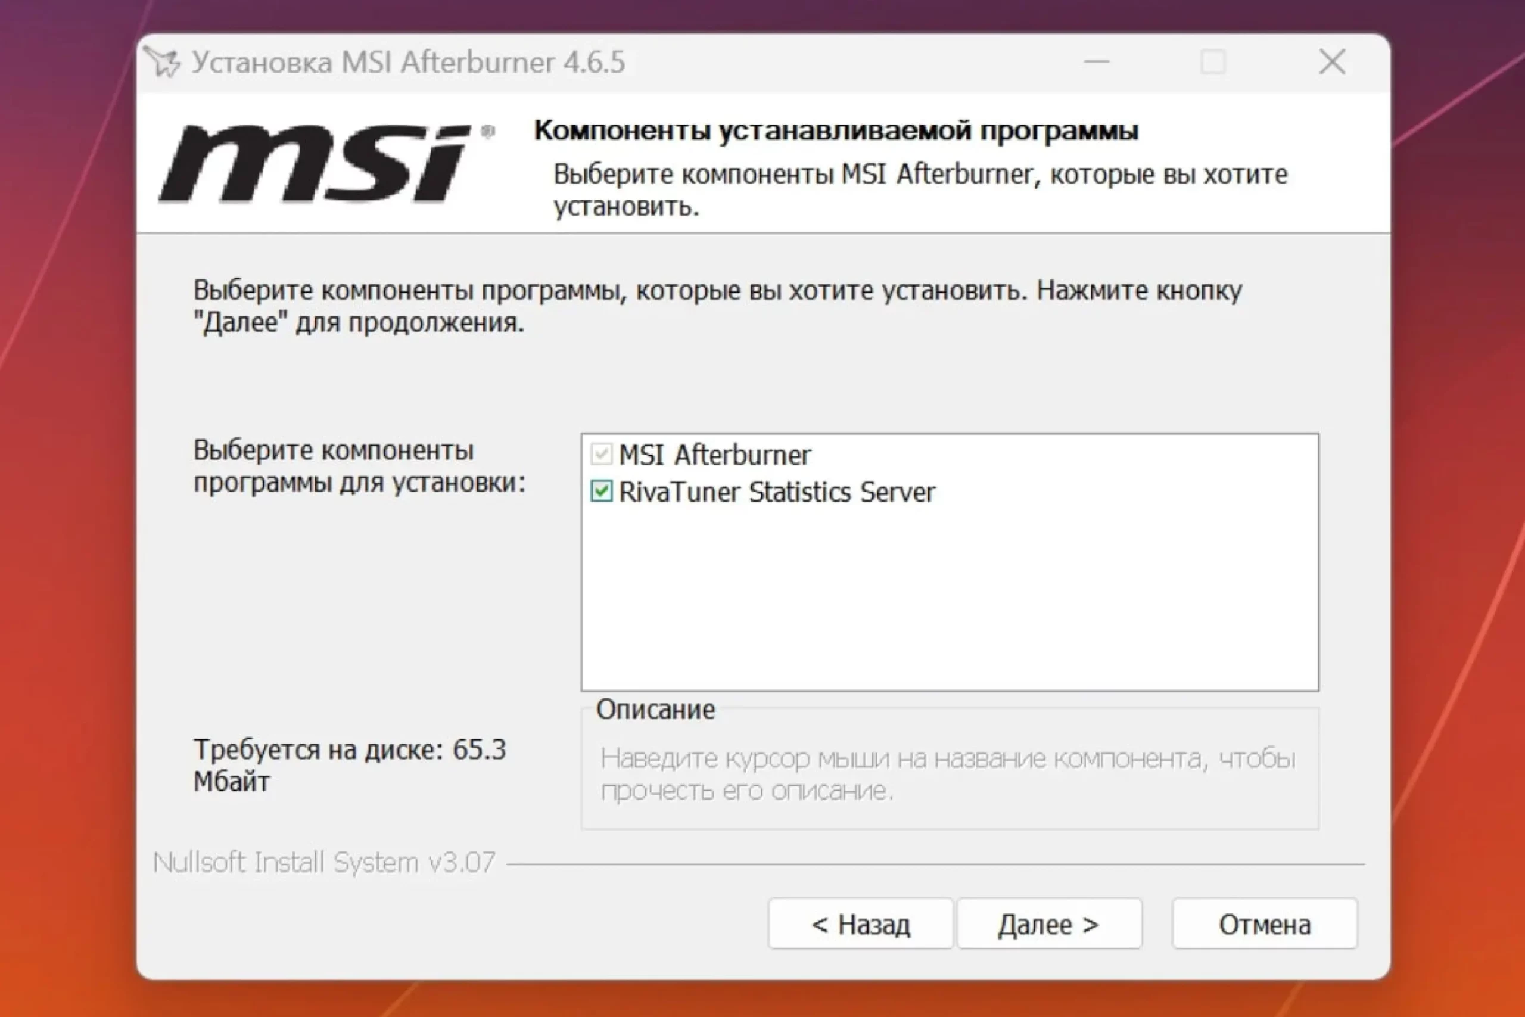The width and height of the screenshot is (1525, 1017).
Task: Click the Выберите компоненты программы для установки label
Action: pyautogui.click(x=359, y=466)
